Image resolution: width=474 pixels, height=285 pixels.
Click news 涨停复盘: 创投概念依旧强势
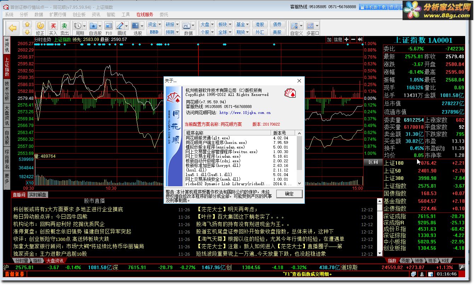[72, 231]
